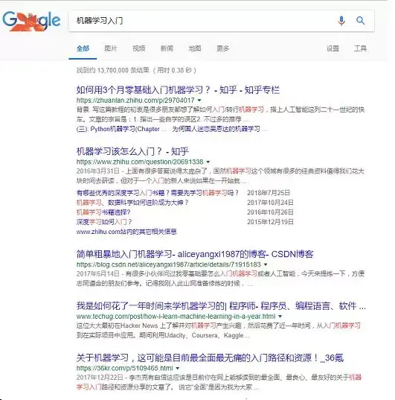Screen dimensions: 395x400
Task: Open the 设置 menu
Action: [333, 48]
